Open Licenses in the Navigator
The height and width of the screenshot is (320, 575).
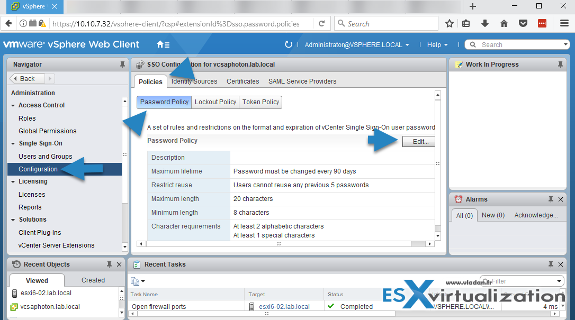pos(32,195)
